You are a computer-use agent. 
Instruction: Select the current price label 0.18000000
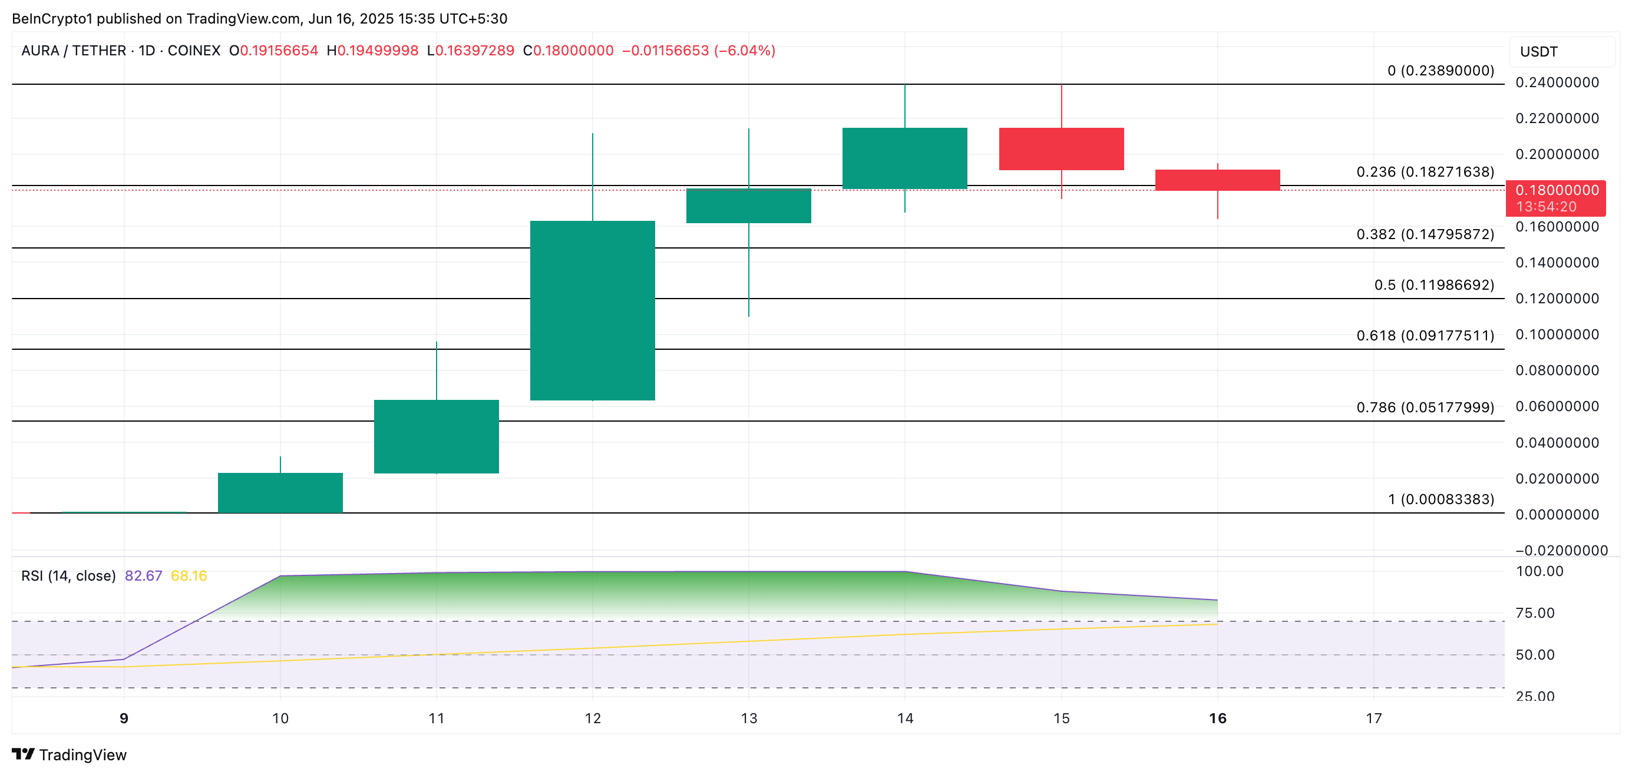click(x=1556, y=190)
